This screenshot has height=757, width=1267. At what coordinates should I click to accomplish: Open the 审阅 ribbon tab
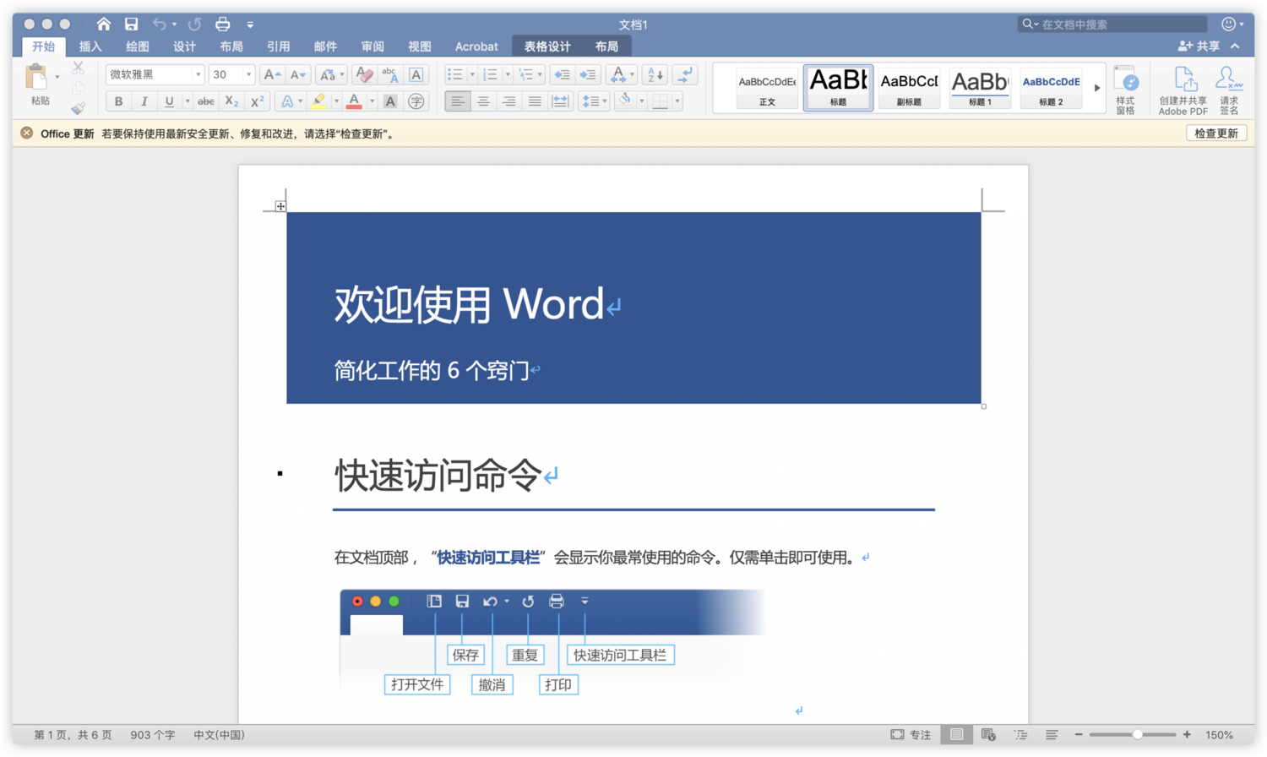pos(372,46)
